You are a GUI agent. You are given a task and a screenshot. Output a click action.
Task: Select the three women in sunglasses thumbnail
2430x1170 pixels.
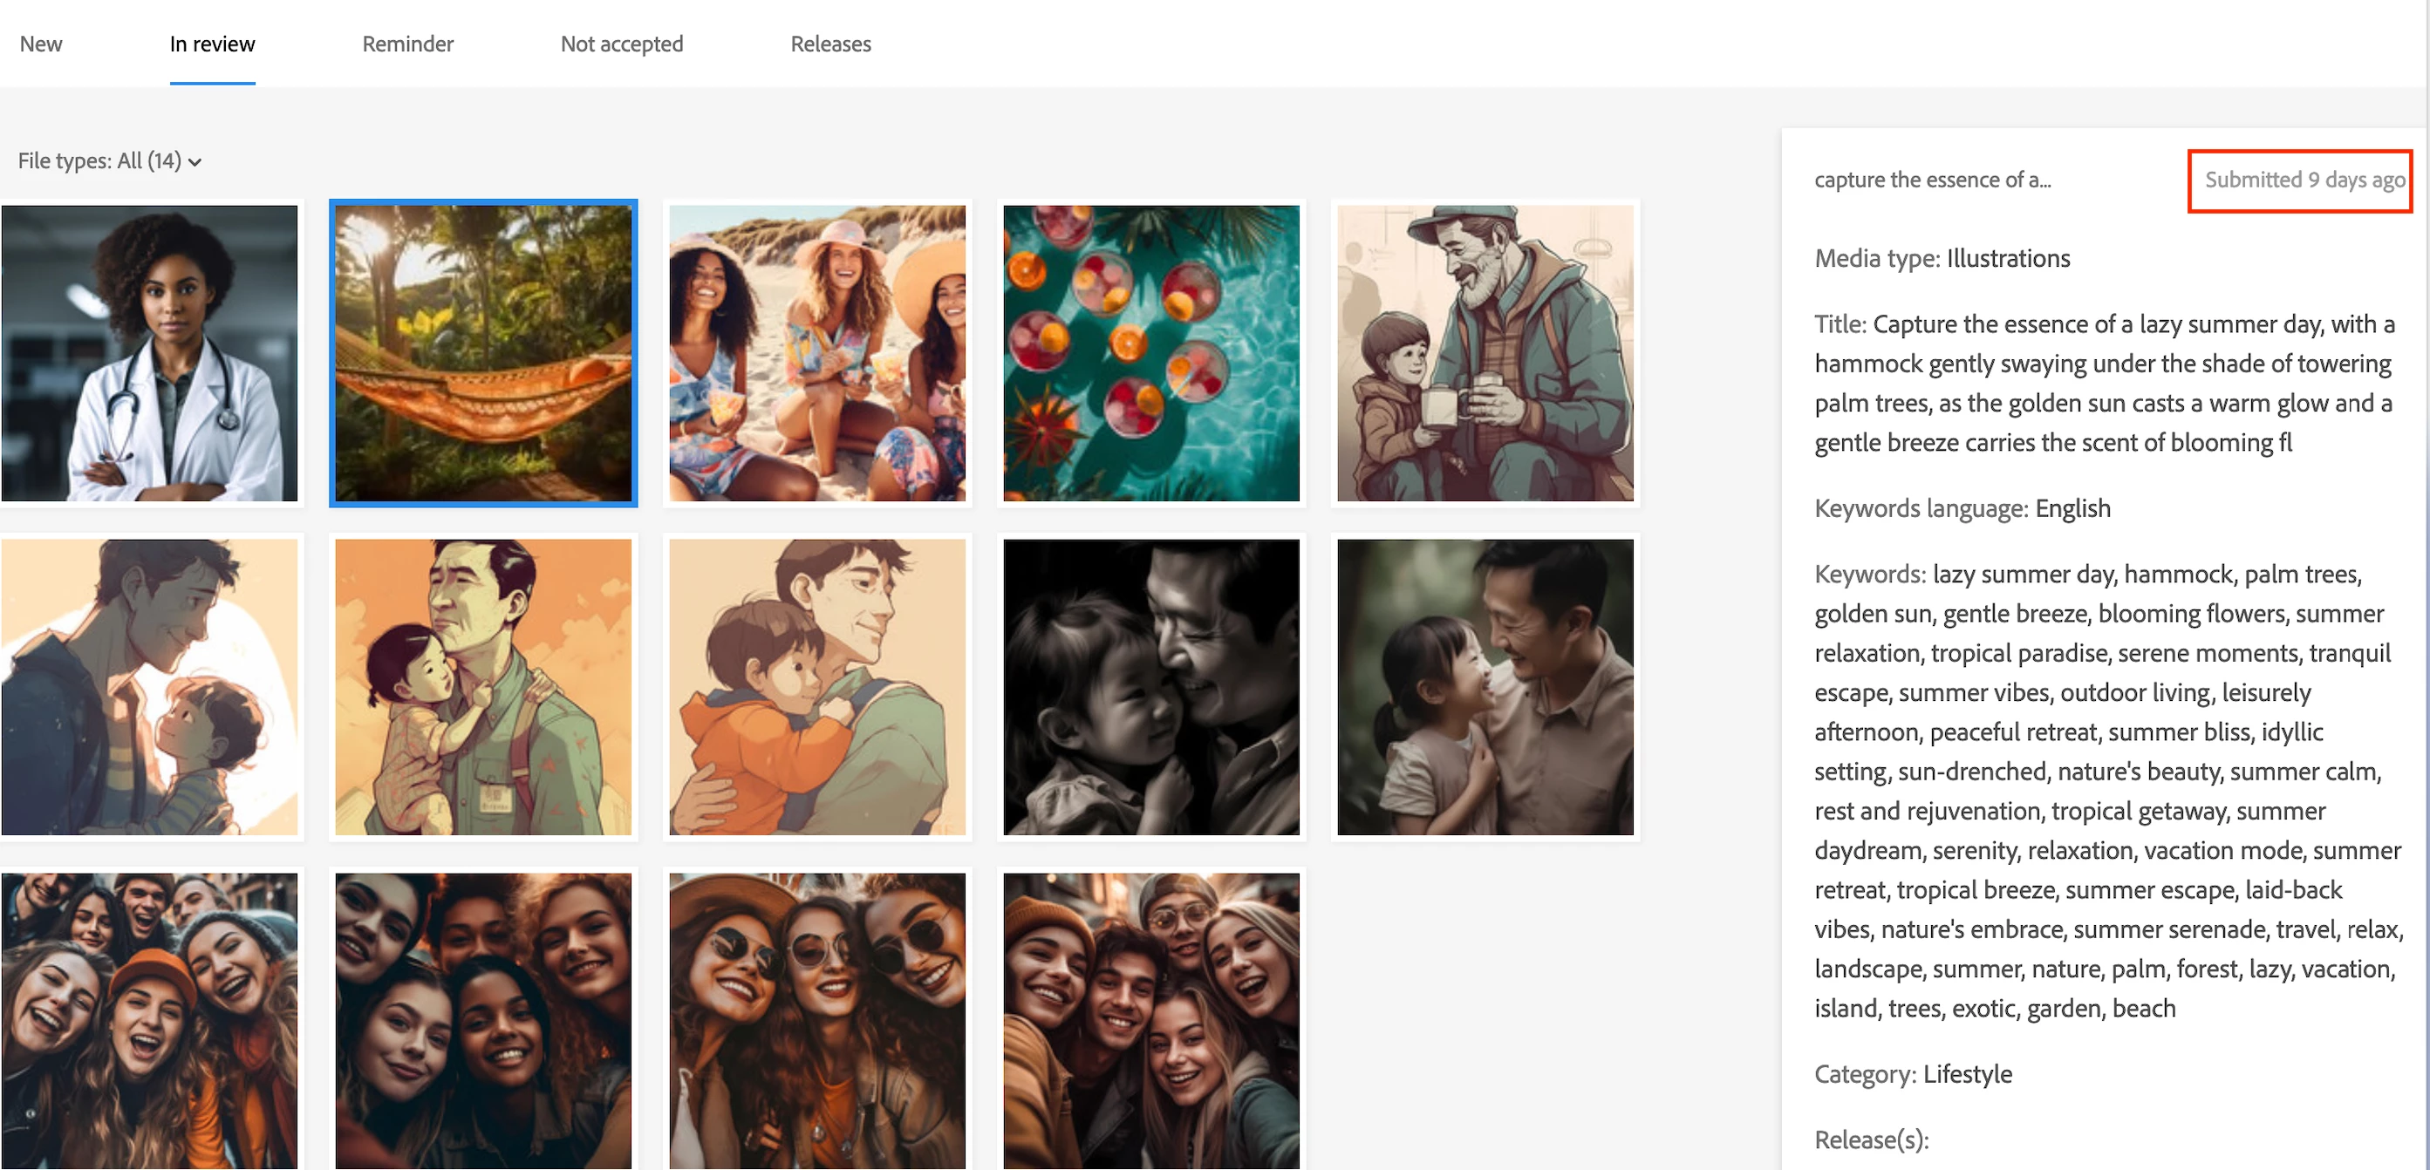click(x=817, y=1020)
